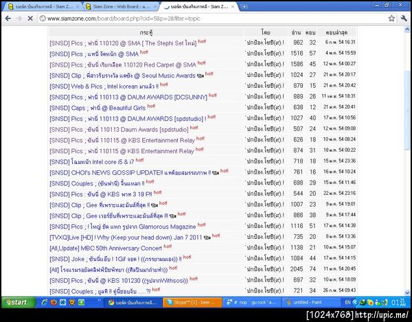Image resolution: width=412 pixels, height=322 pixels.
Task: Click scrollbar up arrow
Action: (407, 30)
